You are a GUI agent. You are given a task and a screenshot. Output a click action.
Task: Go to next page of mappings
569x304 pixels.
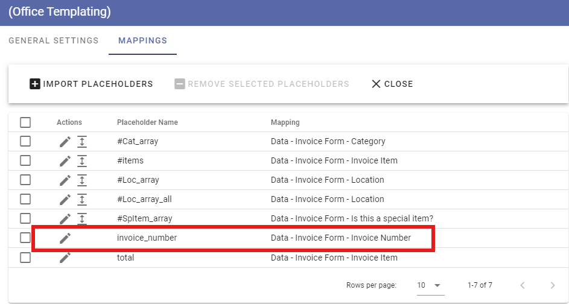[x=553, y=285]
